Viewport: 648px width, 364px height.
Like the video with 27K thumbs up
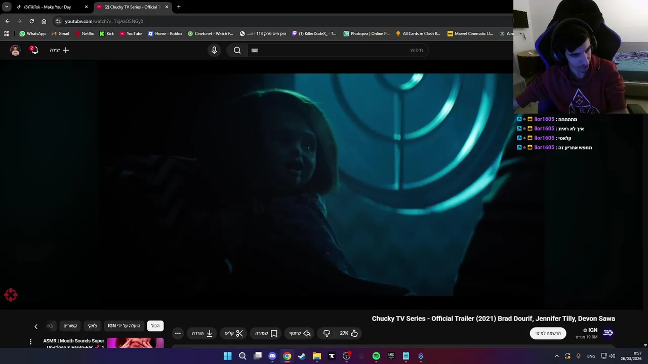349,333
